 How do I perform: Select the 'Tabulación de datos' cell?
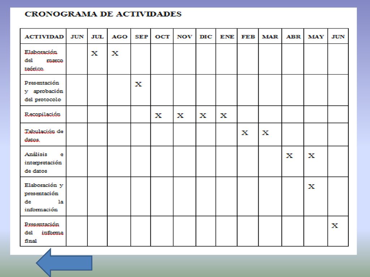point(43,135)
